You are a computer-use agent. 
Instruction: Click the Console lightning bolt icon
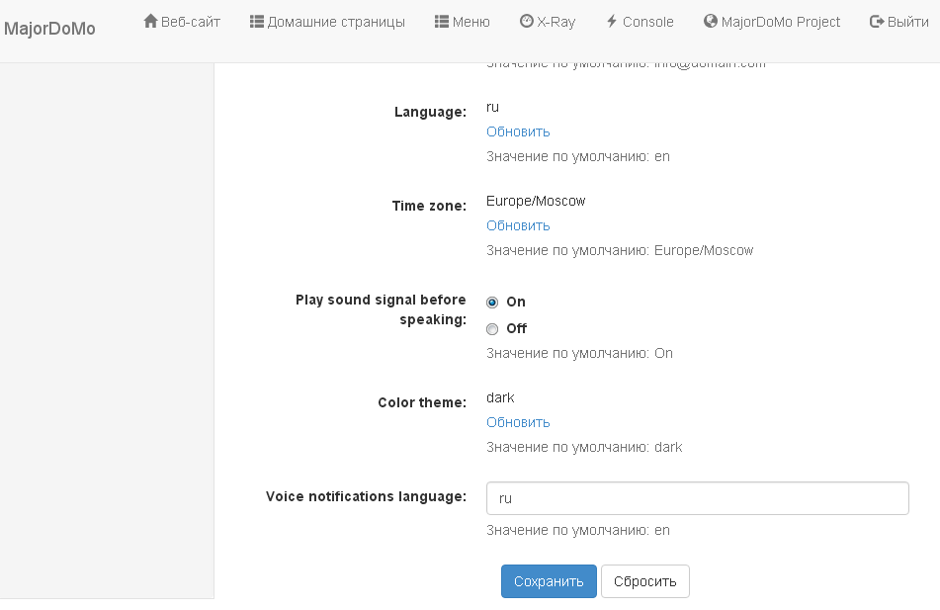click(x=612, y=21)
